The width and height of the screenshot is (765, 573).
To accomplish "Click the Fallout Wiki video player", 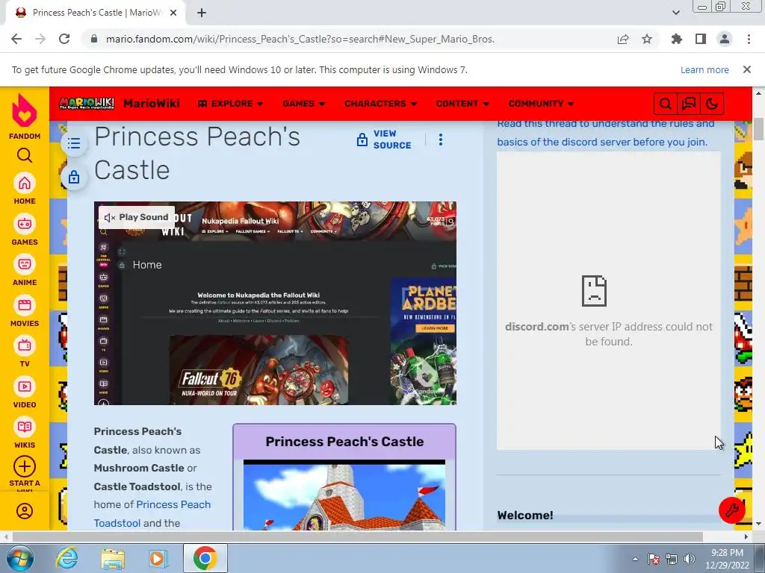I will (275, 303).
